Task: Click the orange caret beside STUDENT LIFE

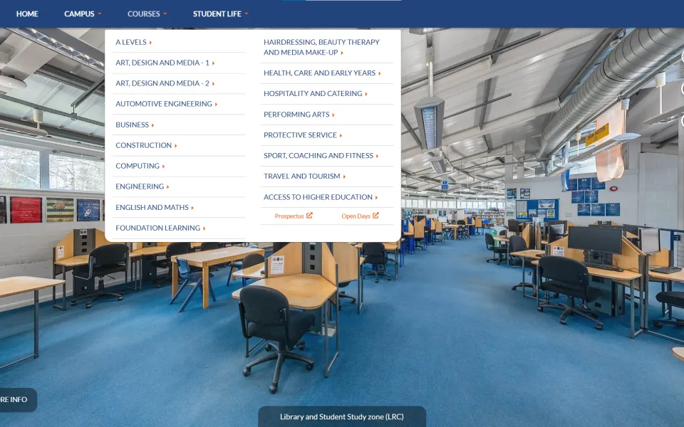Action: pyautogui.click(x=247, y=14)
